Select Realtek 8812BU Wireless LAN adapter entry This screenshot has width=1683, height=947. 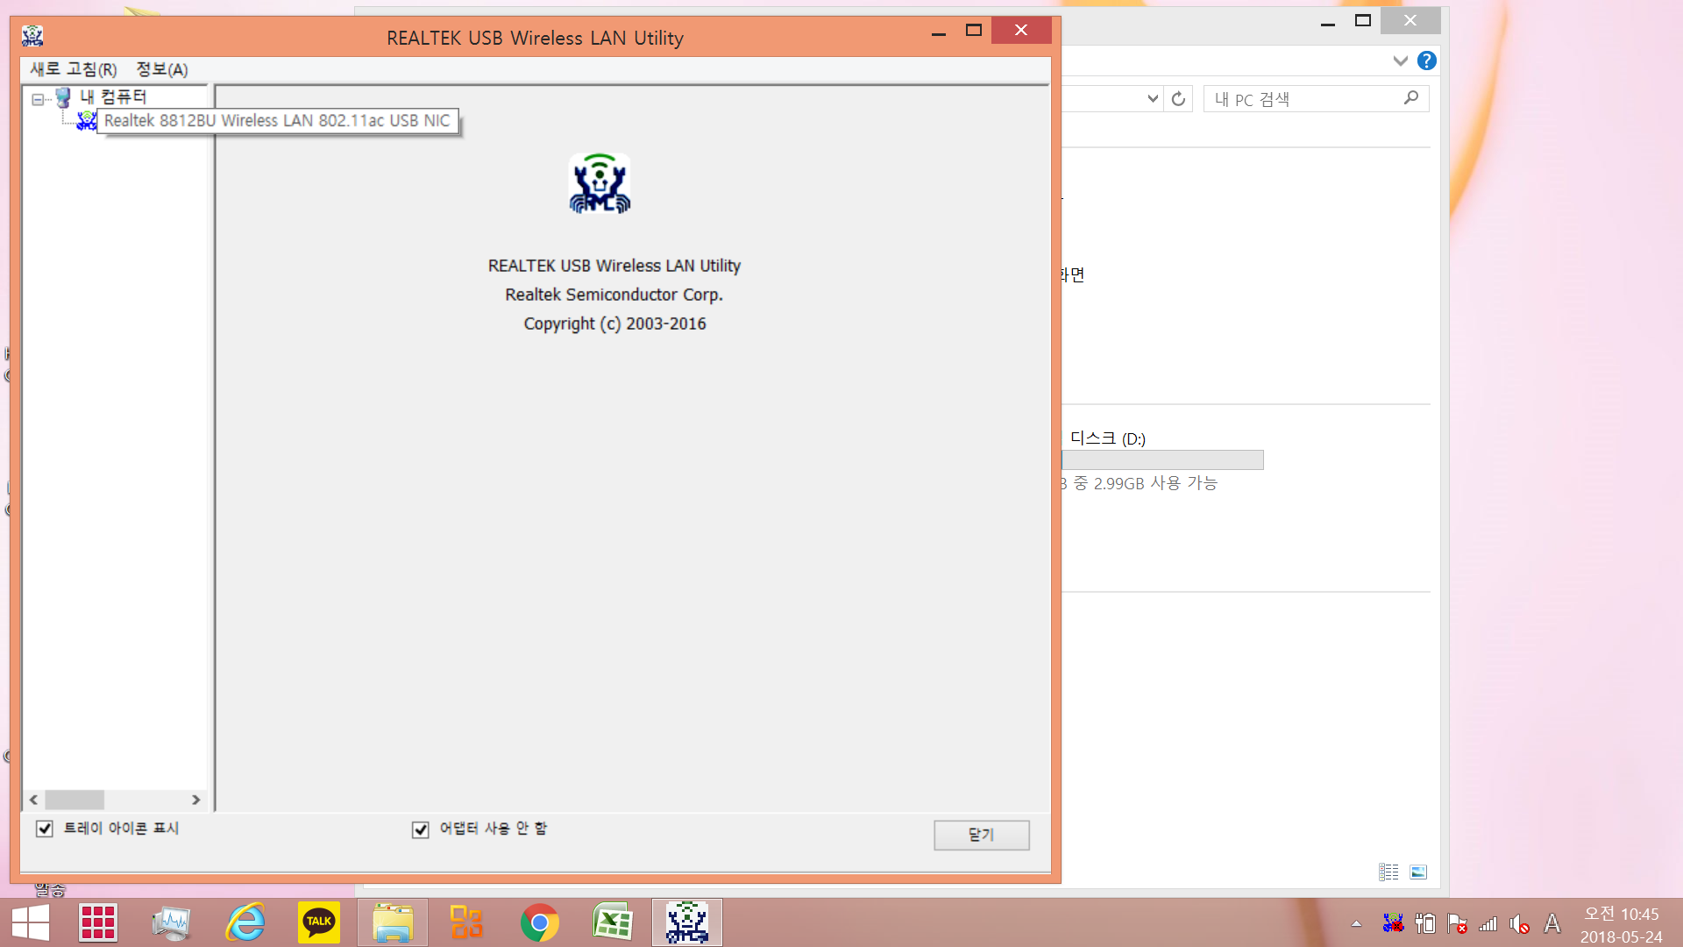277,121
